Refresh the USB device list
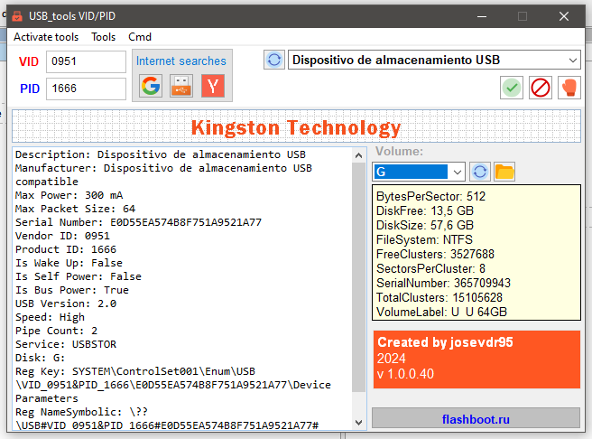Image resolution: width=592 pixels, height=439 pixels. click(274, 60)
